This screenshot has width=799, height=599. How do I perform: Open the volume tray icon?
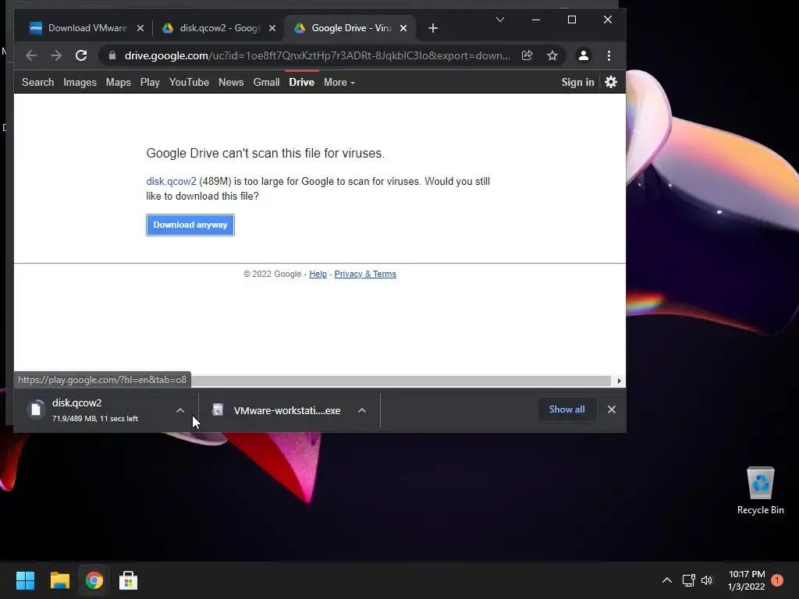point(707,580)
